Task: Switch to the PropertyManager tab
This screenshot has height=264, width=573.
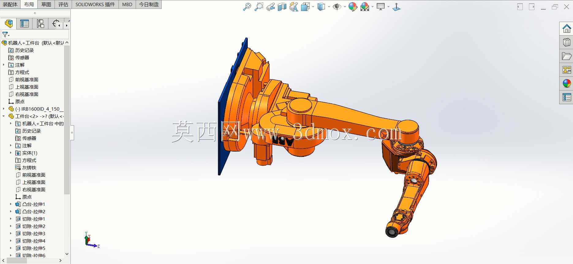Action: point(24,24)
